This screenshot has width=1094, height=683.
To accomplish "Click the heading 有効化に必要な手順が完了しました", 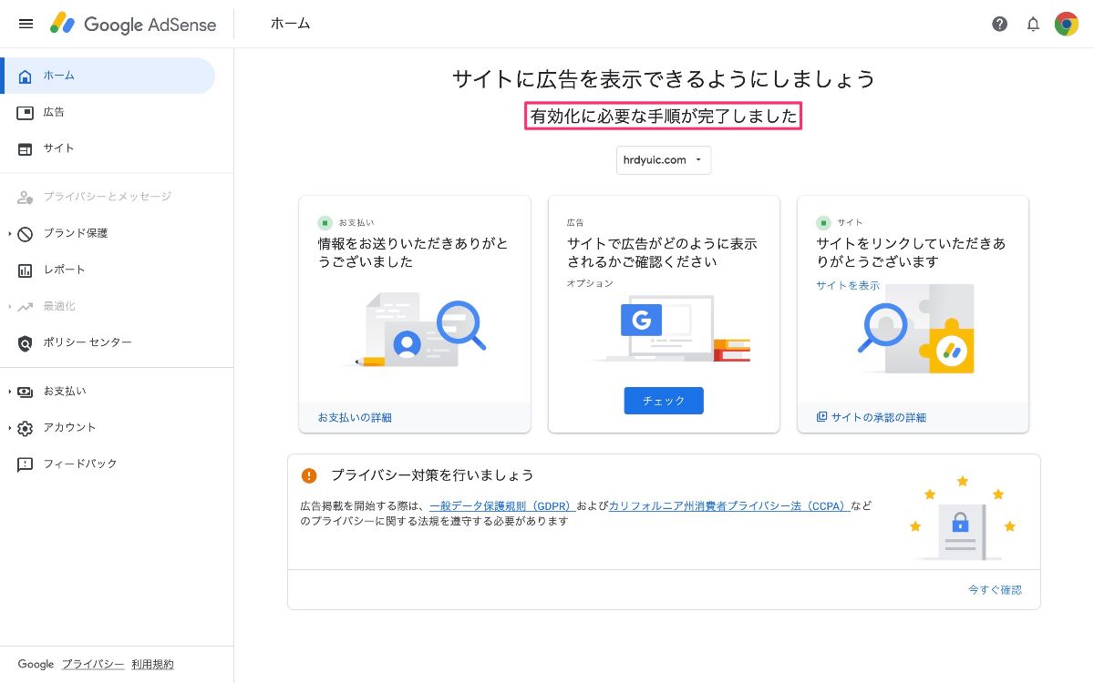I will (664, 117).
